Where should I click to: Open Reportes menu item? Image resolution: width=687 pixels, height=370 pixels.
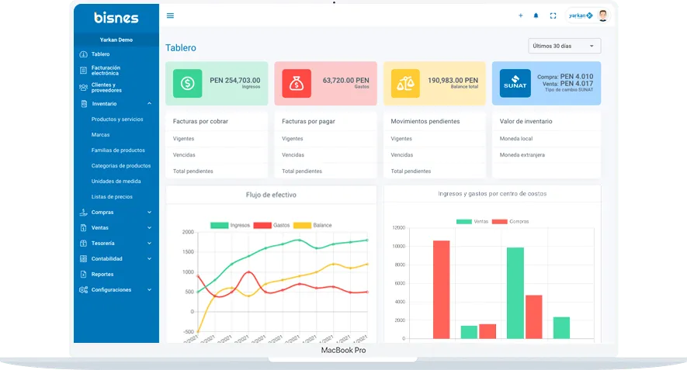coord(102,274)
